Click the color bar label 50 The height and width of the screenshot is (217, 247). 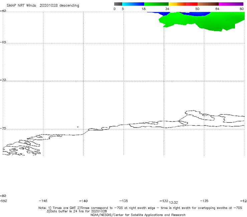pos(197,9)
